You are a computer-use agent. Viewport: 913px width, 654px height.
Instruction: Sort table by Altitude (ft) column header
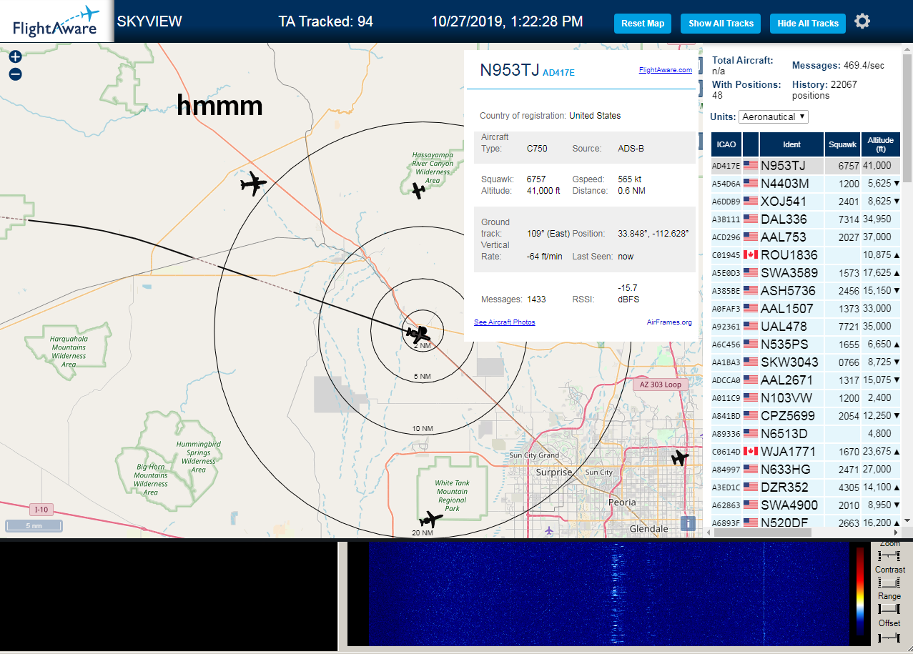[881, 144]
